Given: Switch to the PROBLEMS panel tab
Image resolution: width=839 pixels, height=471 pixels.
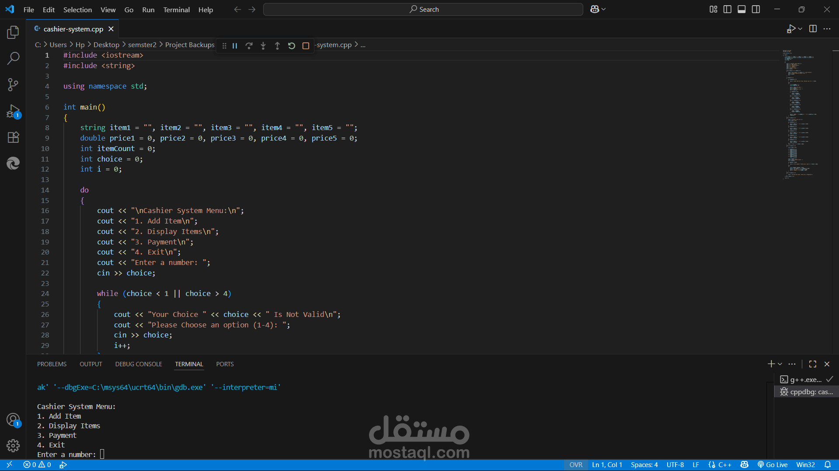Looking at the screenshot, I should pos(52,364).
